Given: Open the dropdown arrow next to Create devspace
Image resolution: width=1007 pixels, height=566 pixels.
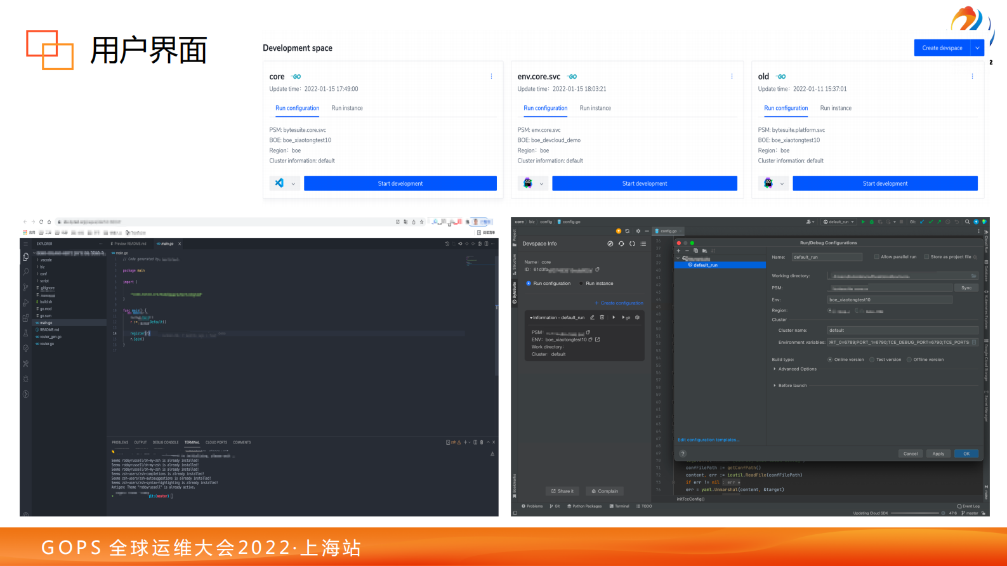Looking at the screenshot, I should click(978, 48).
